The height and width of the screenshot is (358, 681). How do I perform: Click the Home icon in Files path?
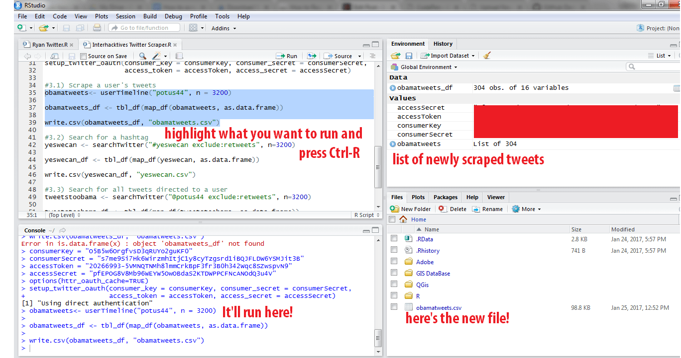(x=403, y=219)
